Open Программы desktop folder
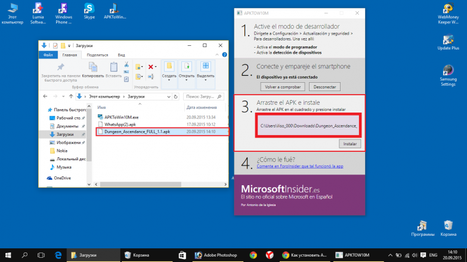This screenshot has width=467, height=262. point(422,229)
